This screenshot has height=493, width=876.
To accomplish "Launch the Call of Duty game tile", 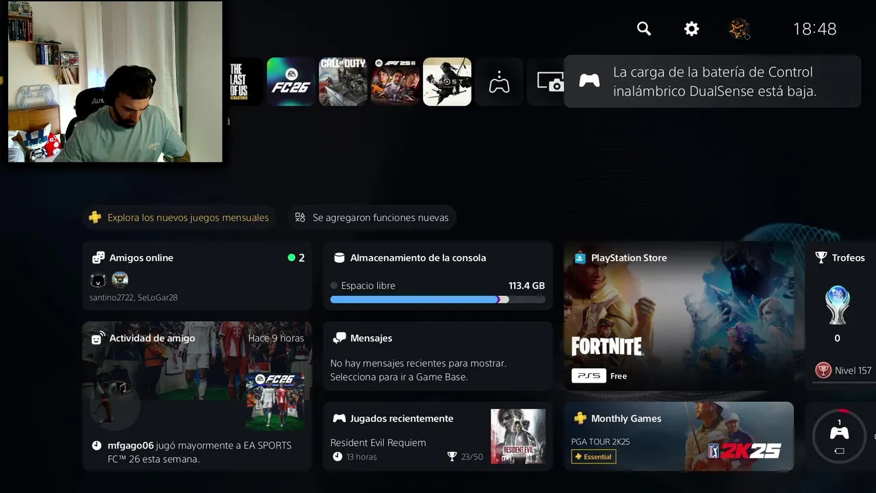I will click(343, 81).
